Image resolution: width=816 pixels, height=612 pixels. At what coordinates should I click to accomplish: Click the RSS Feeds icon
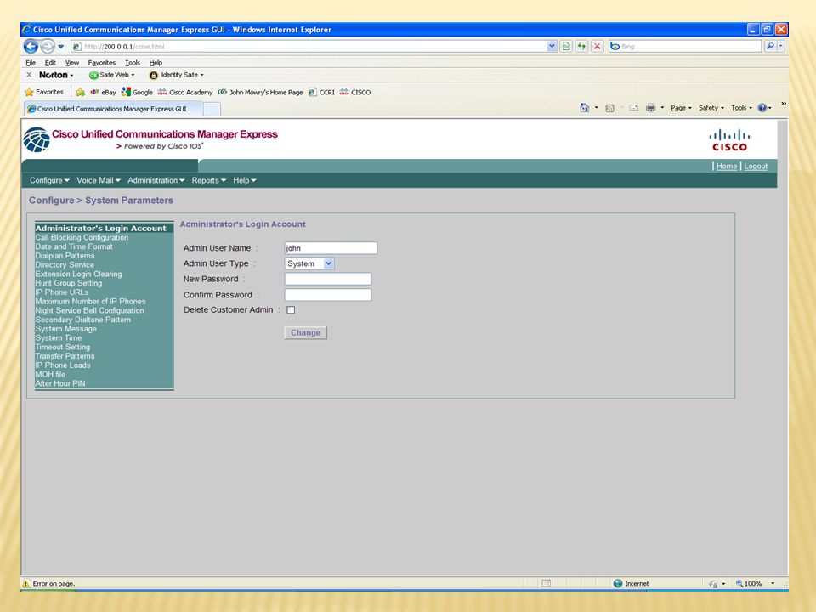610,108
